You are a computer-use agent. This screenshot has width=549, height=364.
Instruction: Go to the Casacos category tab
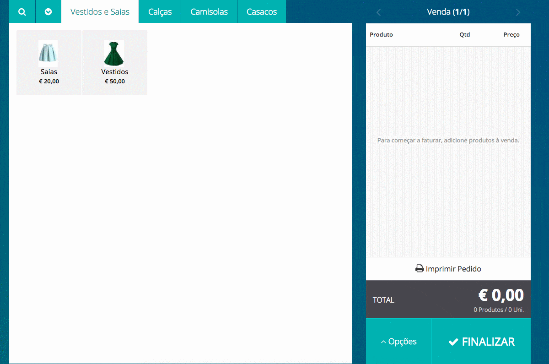tap(261, 12)
